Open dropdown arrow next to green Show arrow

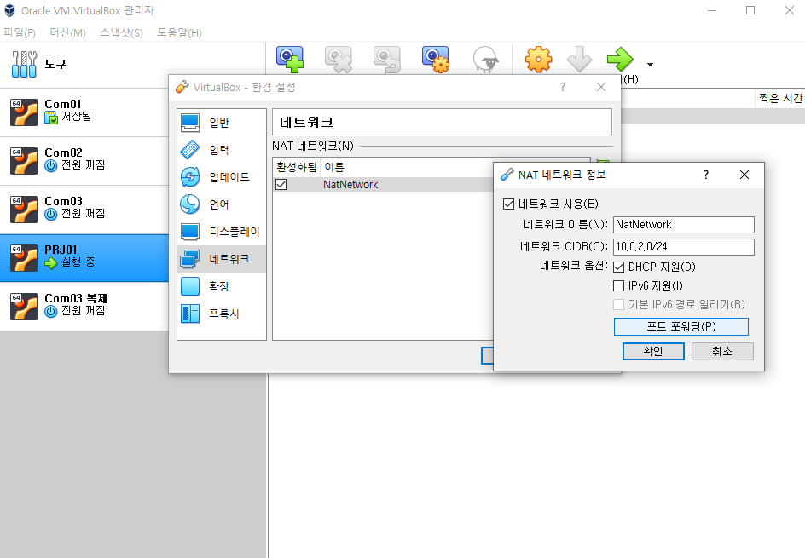[x=650, y=65]
